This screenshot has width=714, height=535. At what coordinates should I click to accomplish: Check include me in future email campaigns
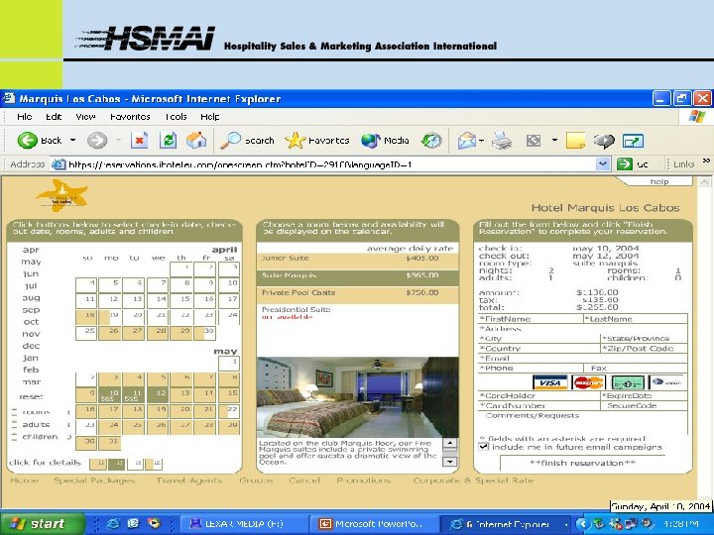(x=484, y=447)
